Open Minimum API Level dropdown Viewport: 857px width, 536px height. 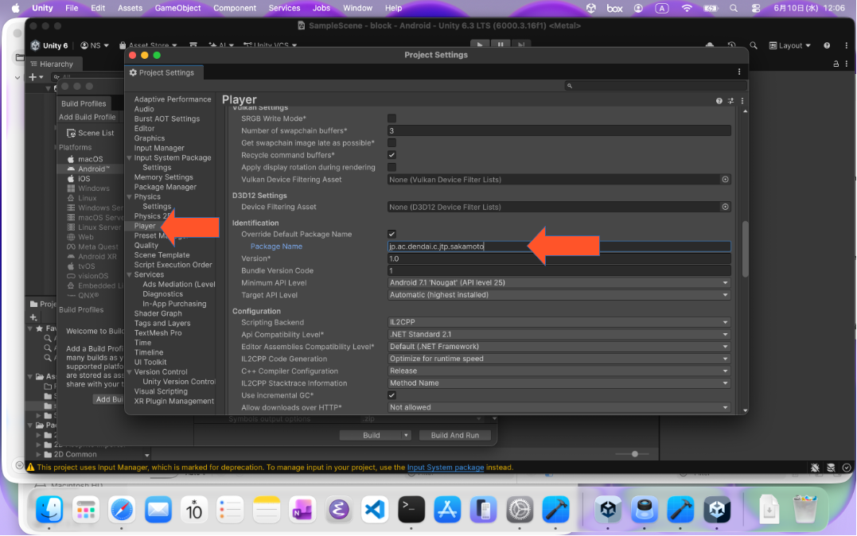click(559, 282)
